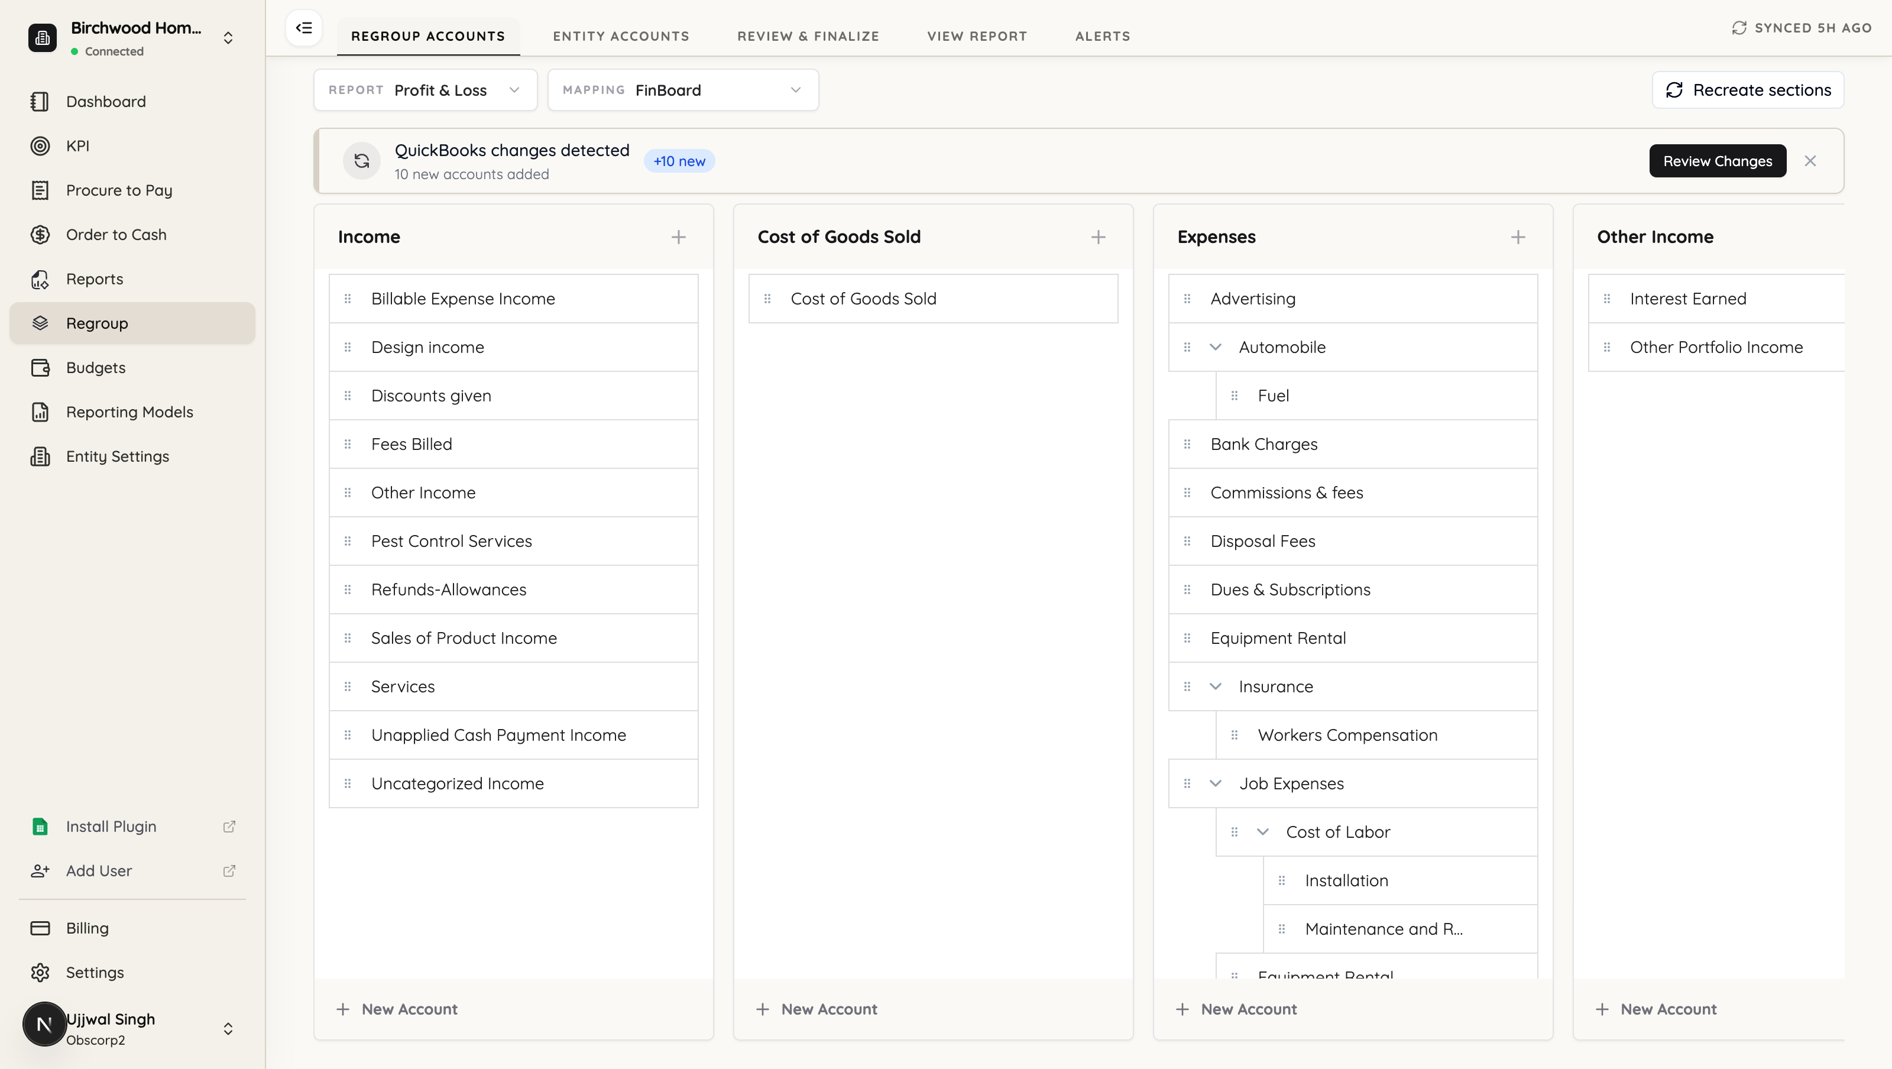Select the Refunds-Allowances account

(x=513, y=590)
